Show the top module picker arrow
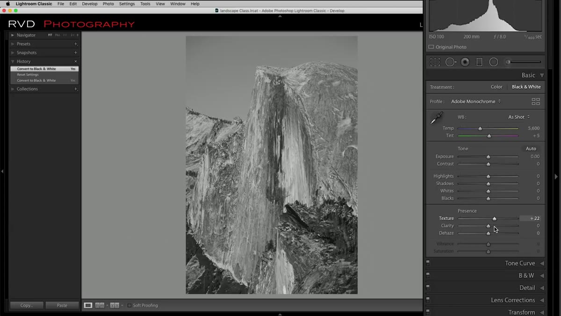Viewport: 561px width, 316px height. (280, 16)
